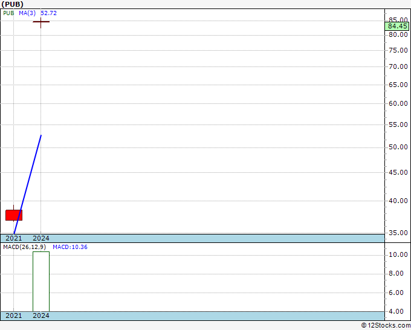The image size is (411, 330).
Task: Select the green MACD histogram bar
Action: 41,282
